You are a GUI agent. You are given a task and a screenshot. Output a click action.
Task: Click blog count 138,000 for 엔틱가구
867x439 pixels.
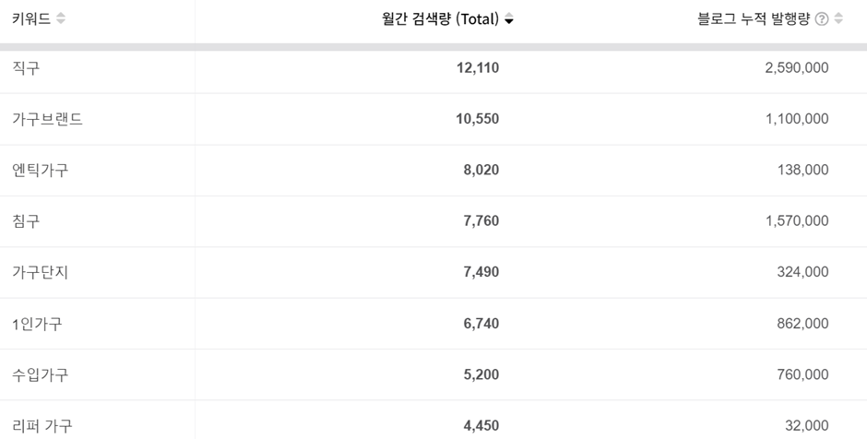click(x=802, y=170)
